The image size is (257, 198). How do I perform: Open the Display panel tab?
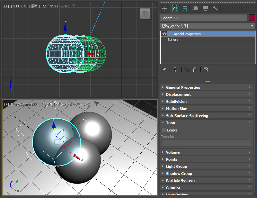tap(205, 8)
